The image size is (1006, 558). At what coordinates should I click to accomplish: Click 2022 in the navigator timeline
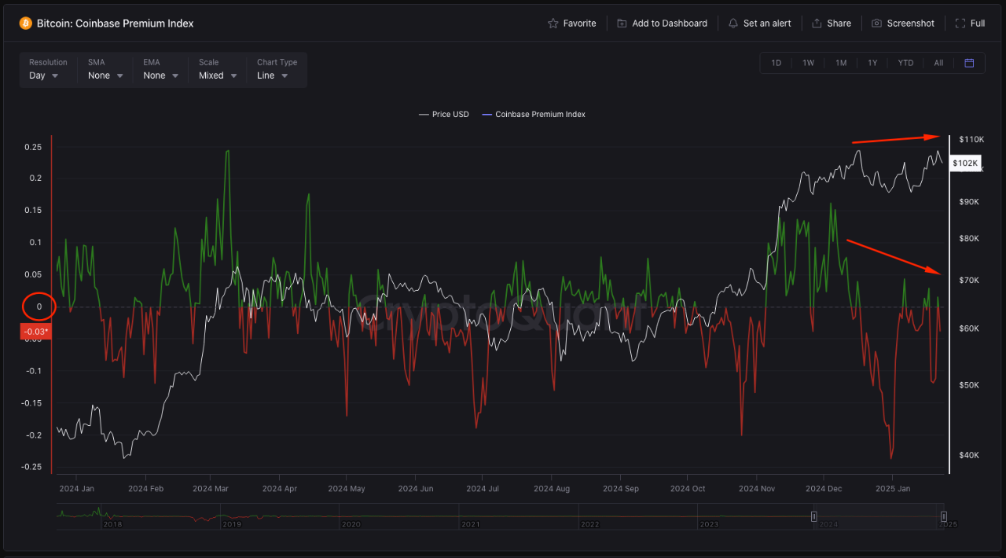pos(589,524)
